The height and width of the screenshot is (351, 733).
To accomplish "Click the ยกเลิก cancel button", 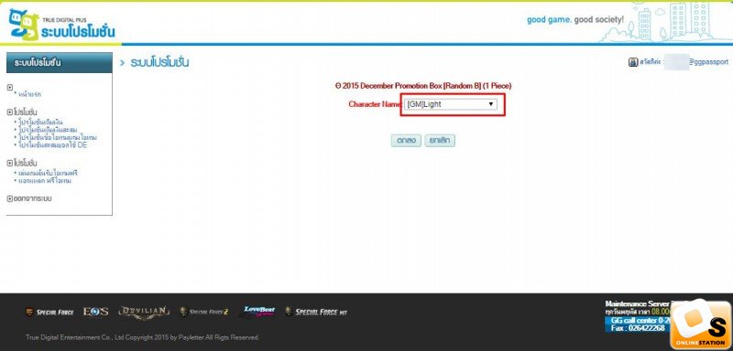I will click(440, 141).
